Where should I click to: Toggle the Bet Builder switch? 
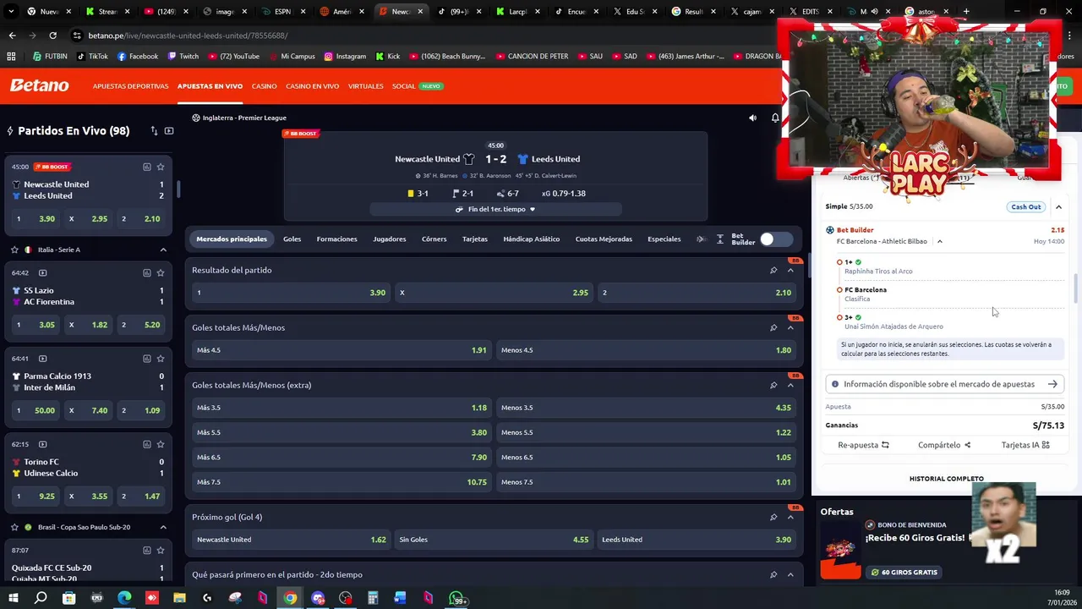point(775,239)
